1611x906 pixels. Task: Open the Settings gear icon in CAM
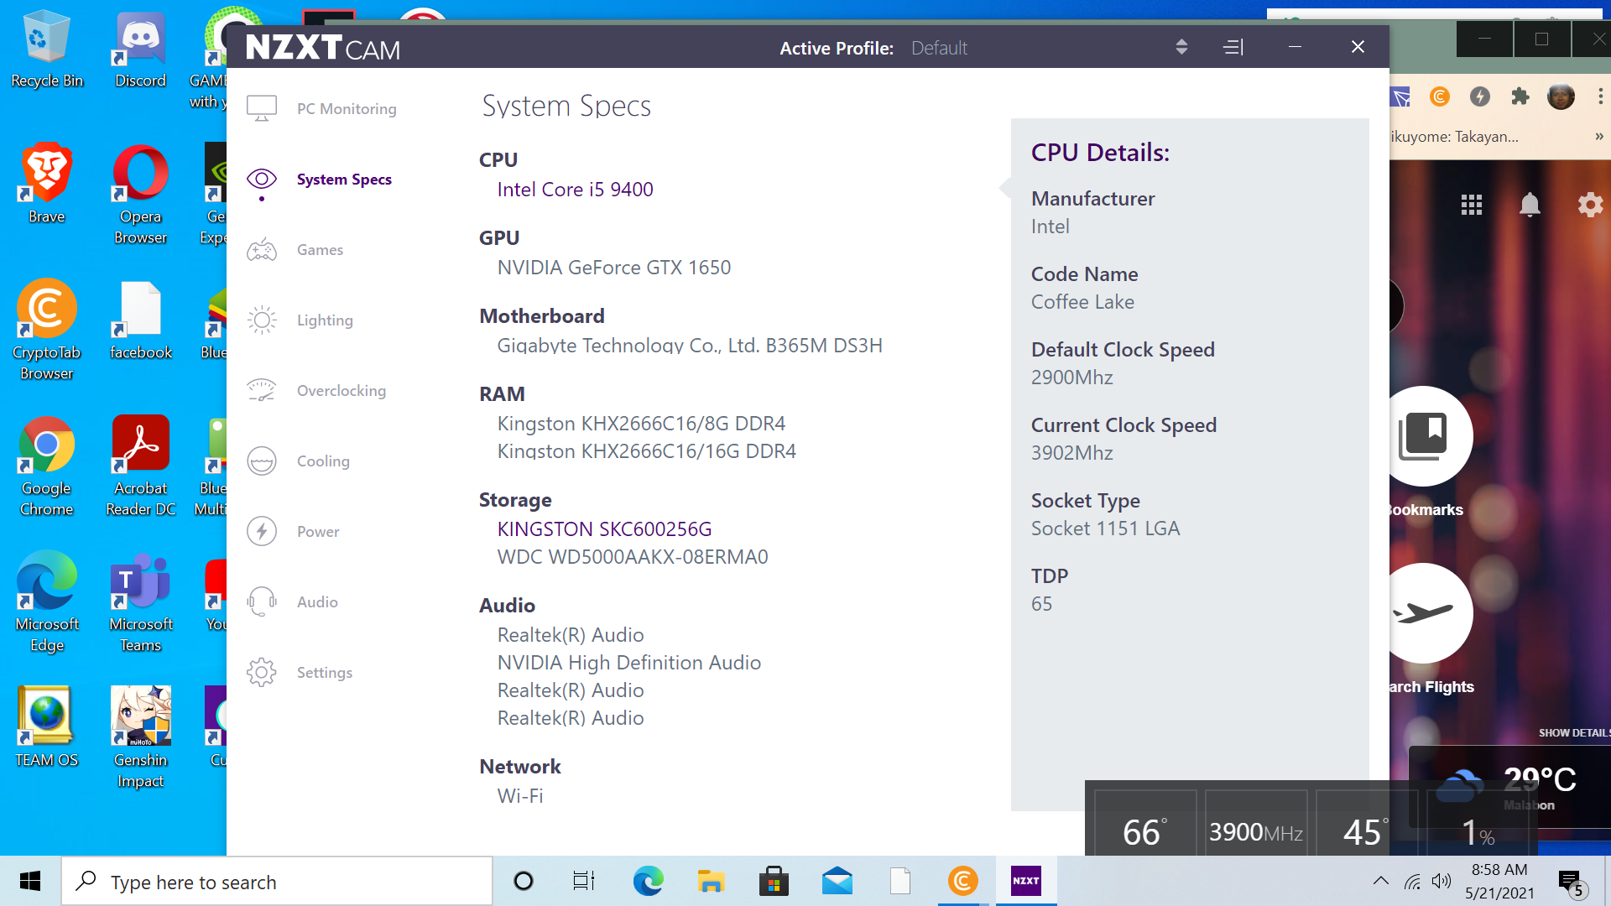[x=262, y=672]
